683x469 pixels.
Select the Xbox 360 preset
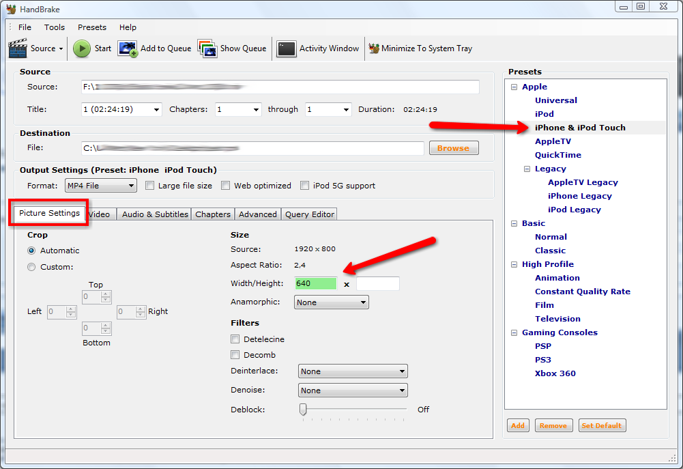point(555,373)
